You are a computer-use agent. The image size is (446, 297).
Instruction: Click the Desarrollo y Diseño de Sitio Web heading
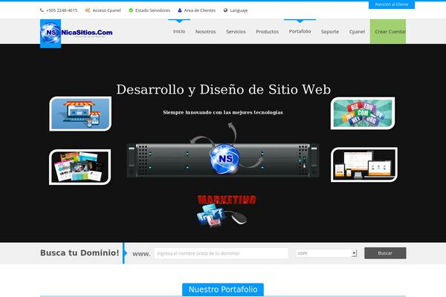224,90
